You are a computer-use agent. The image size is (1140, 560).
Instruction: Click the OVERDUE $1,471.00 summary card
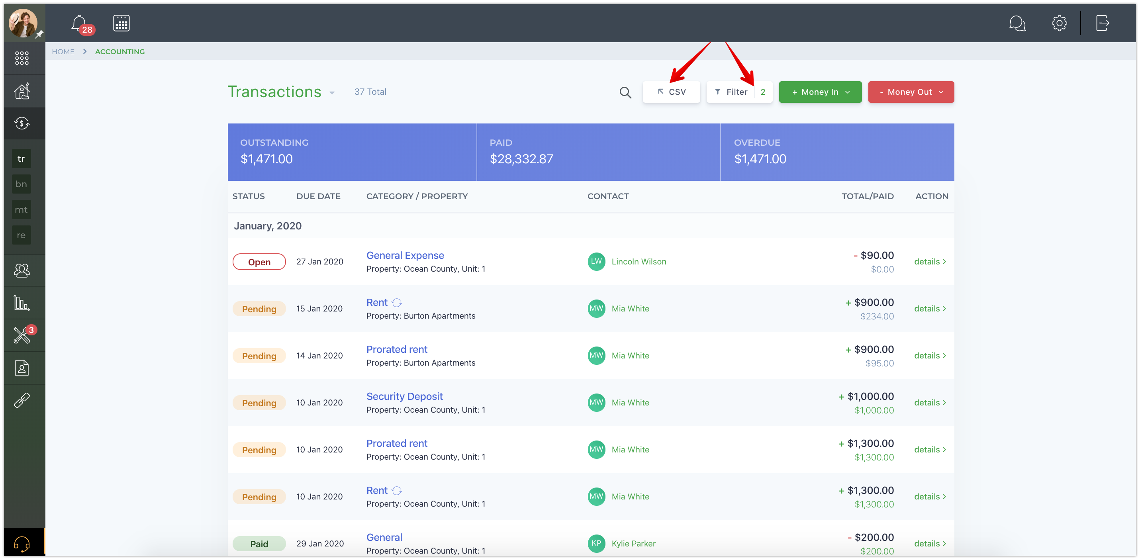[837, 152]
